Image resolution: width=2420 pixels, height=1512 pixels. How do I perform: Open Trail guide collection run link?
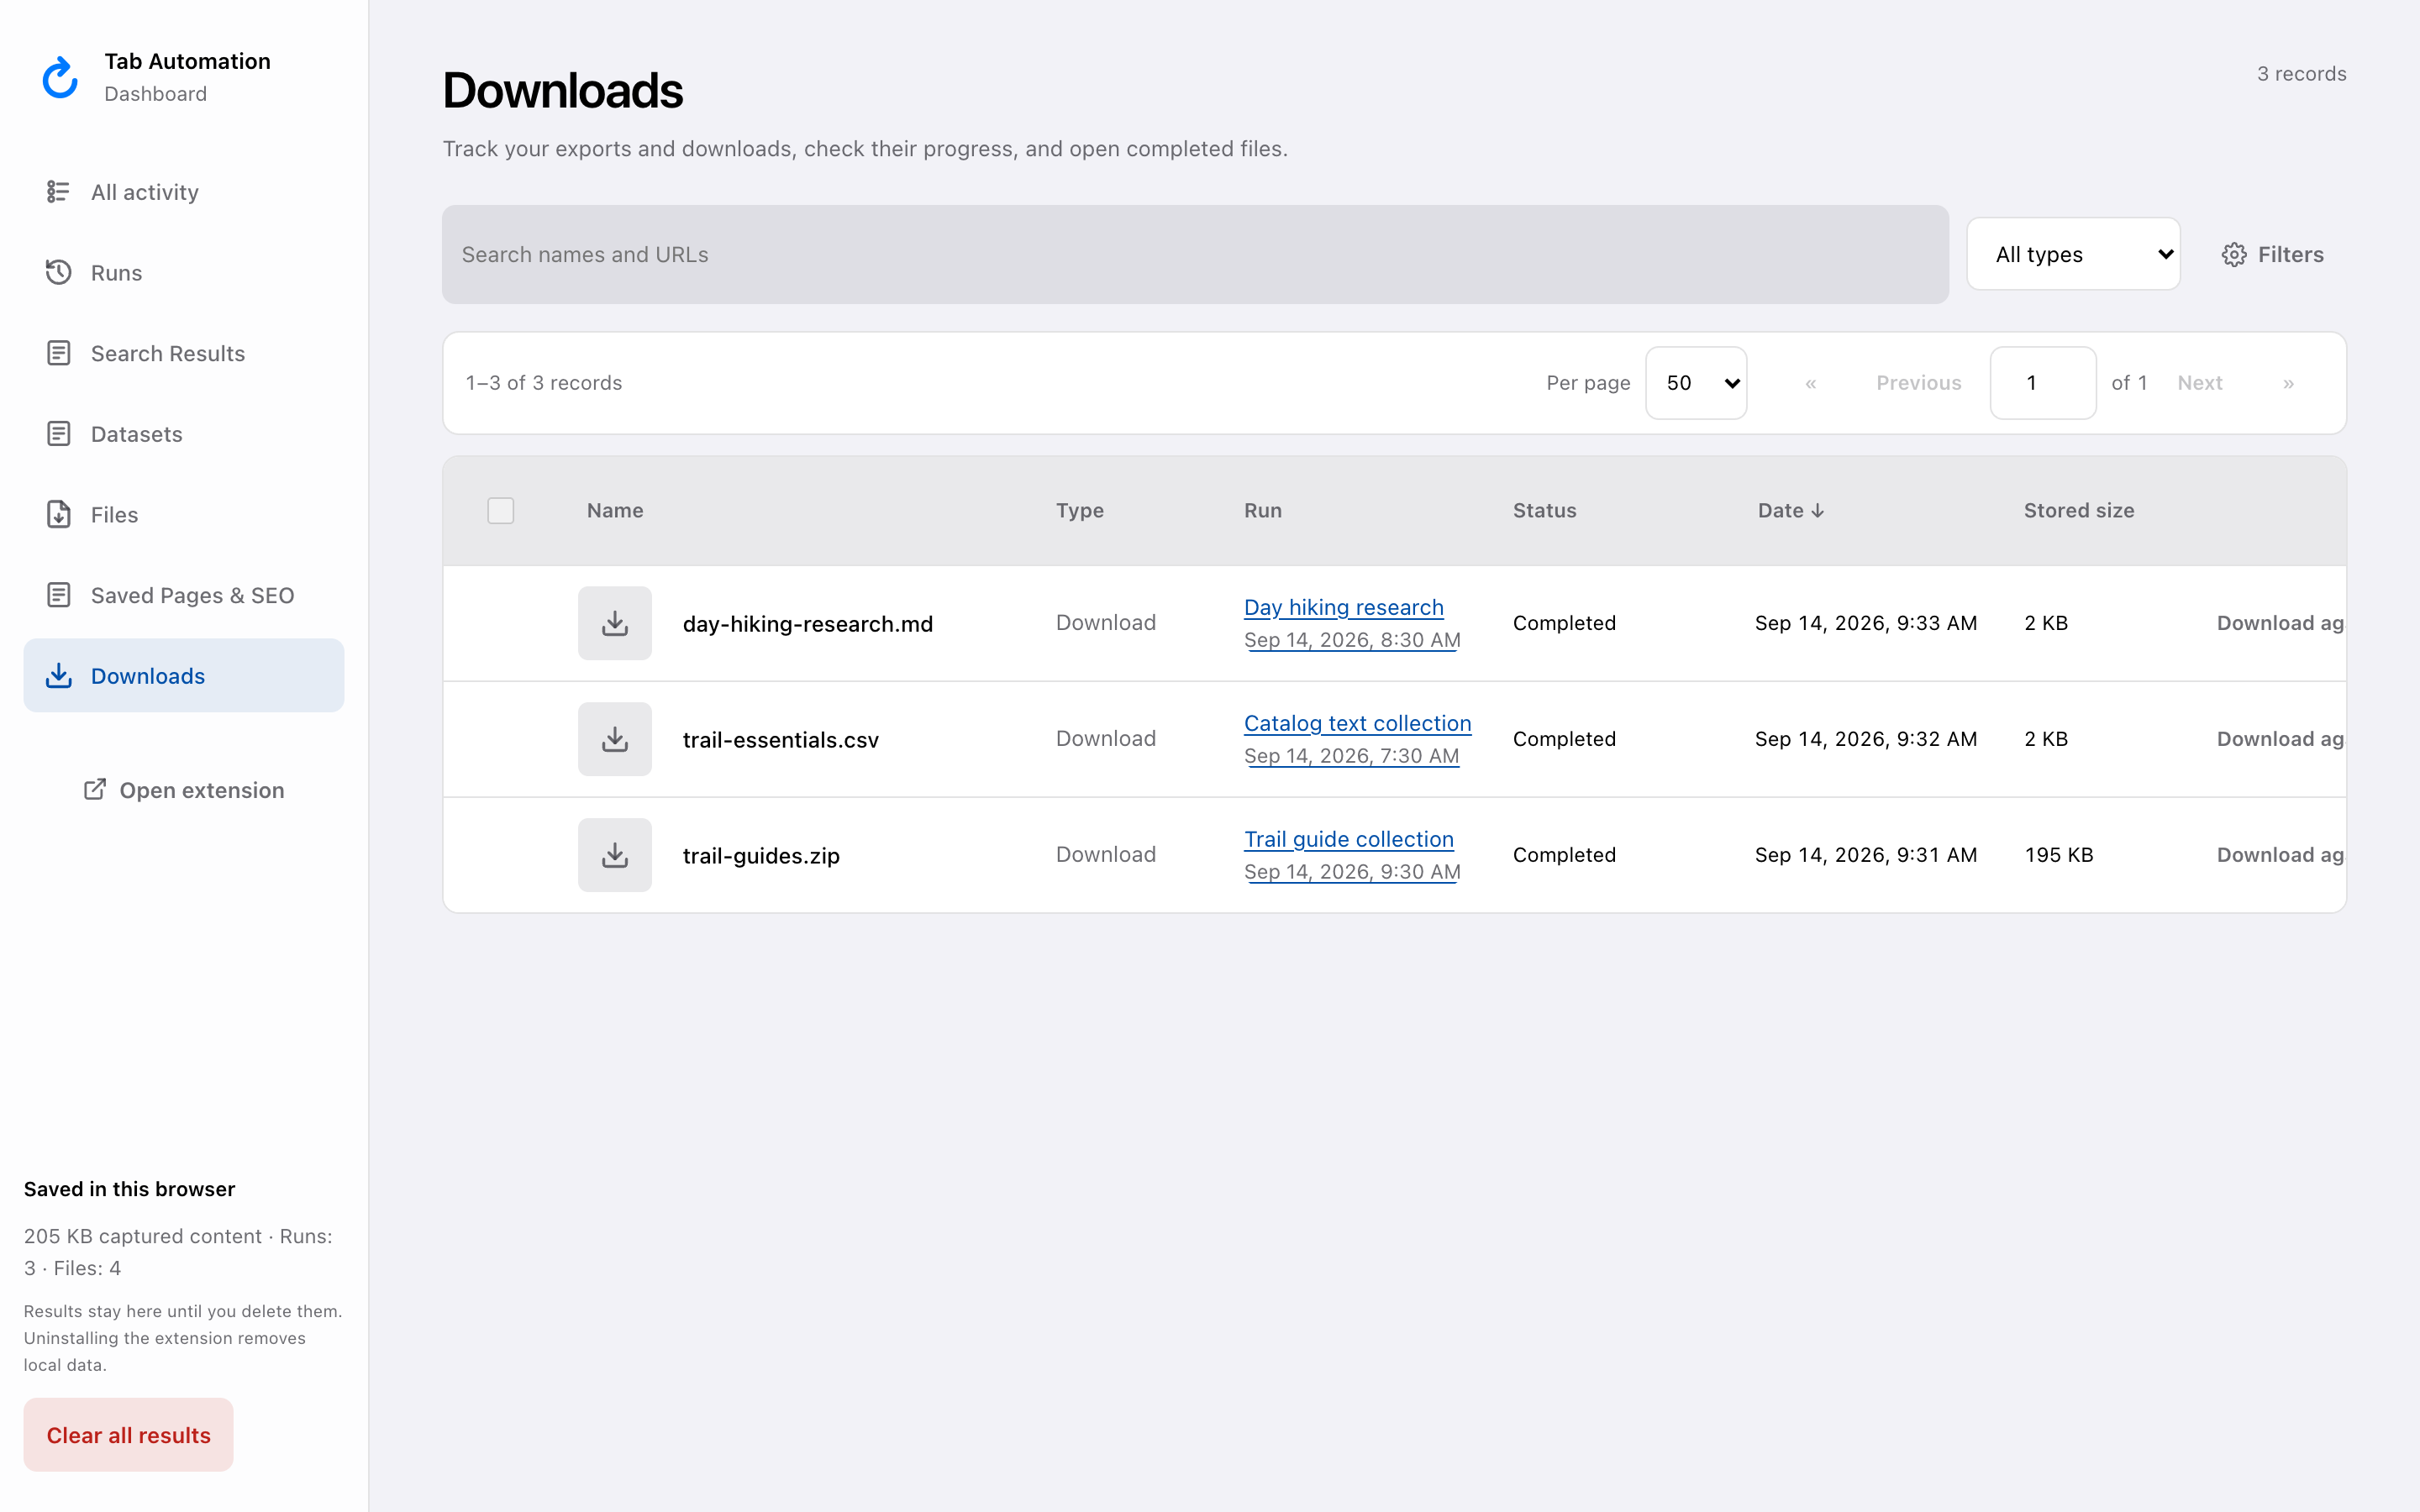pyautogui.click(x=1348, y=839)
